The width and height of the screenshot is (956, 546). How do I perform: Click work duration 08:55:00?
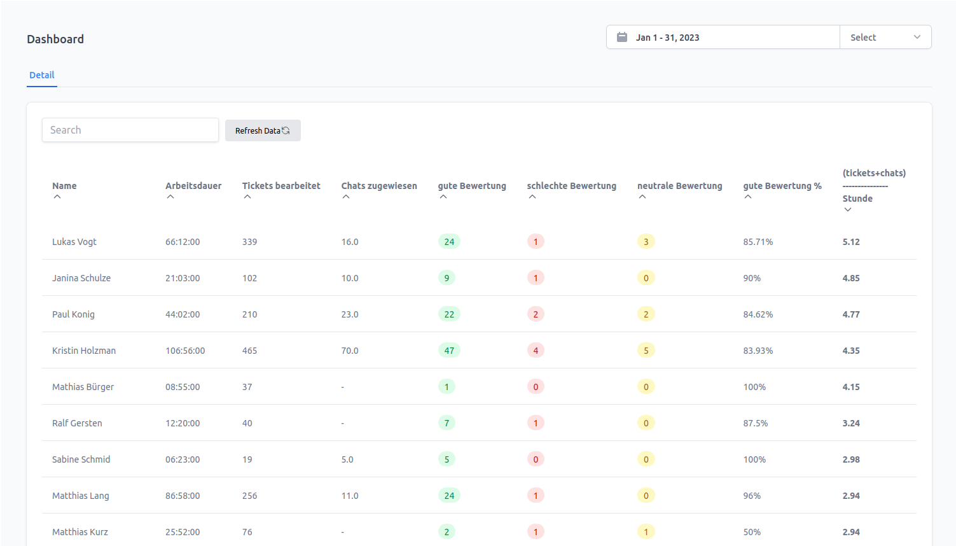pyautogui.click(x=183, y=387)
